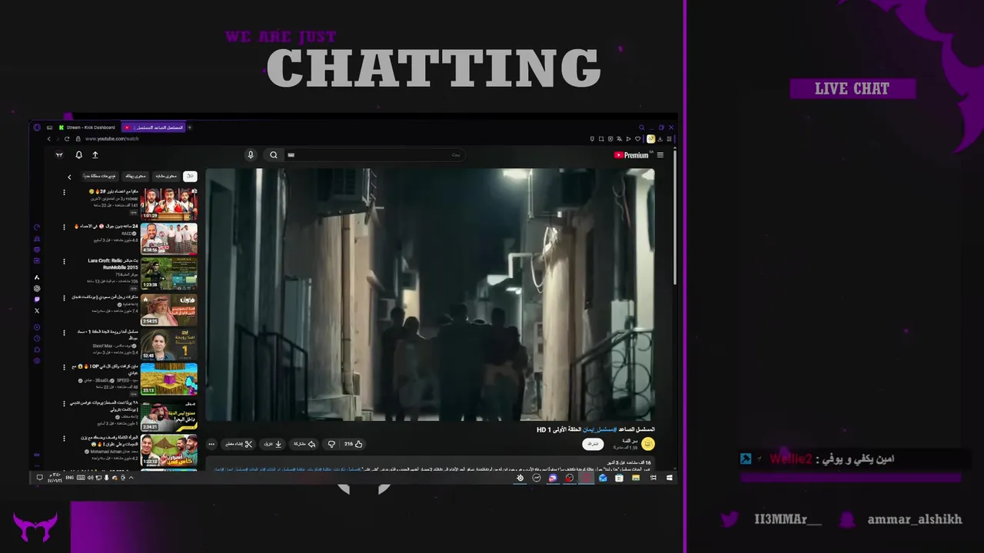Reload the page in browser
This screenshot has height=553, width=984.
[67, 139]
